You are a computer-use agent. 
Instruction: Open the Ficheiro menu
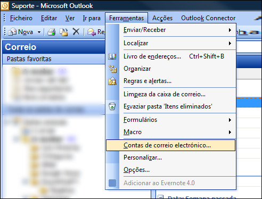(21, 18)
